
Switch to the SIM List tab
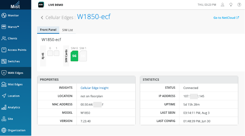67,30
